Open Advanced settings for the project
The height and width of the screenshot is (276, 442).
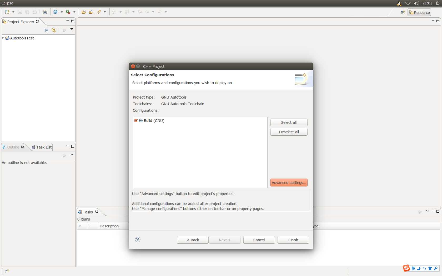tap(289, 183)
